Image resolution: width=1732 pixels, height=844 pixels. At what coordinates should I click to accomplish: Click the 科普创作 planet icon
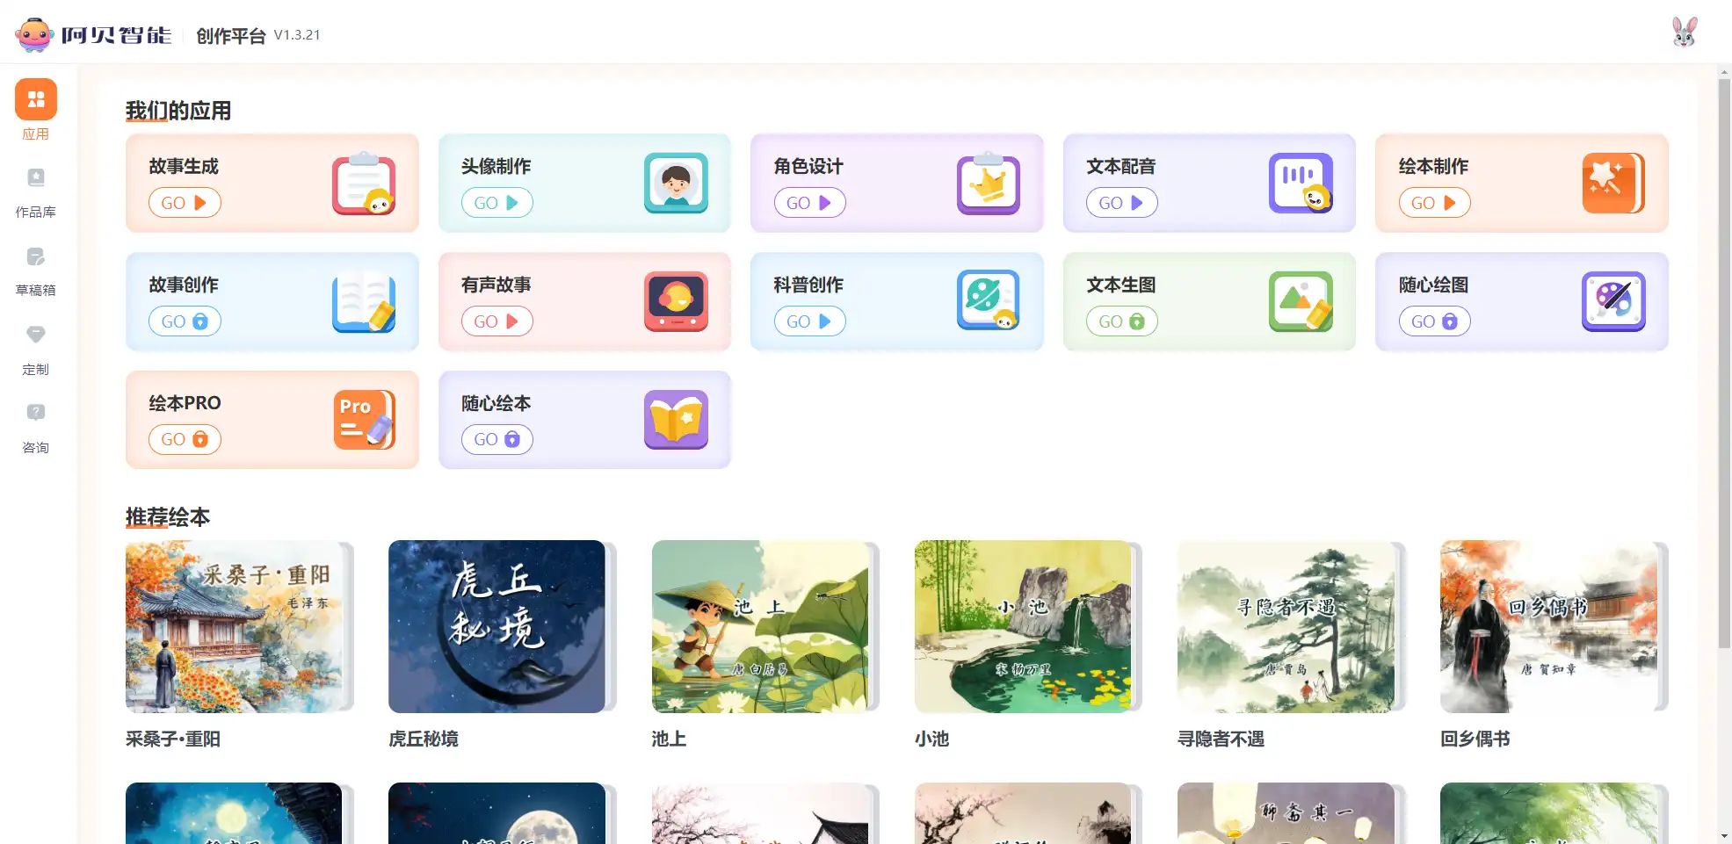click(x=989, y=300)
